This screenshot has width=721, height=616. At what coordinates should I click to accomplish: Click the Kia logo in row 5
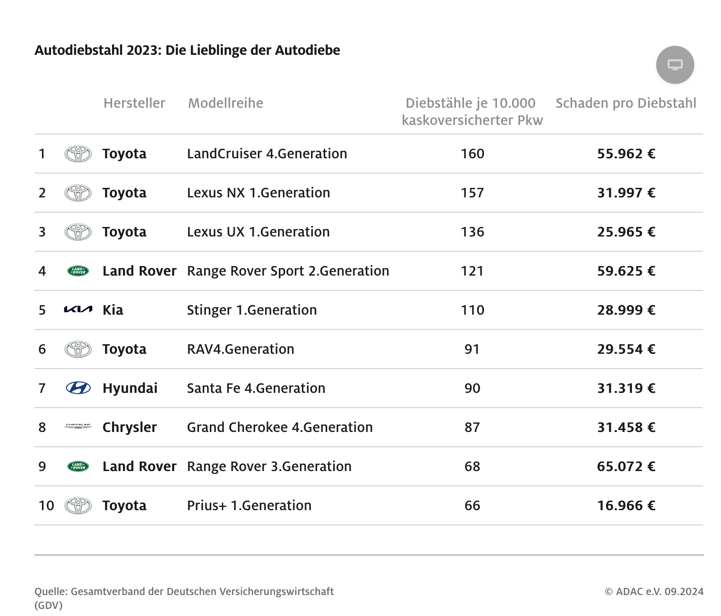[78, 310]
